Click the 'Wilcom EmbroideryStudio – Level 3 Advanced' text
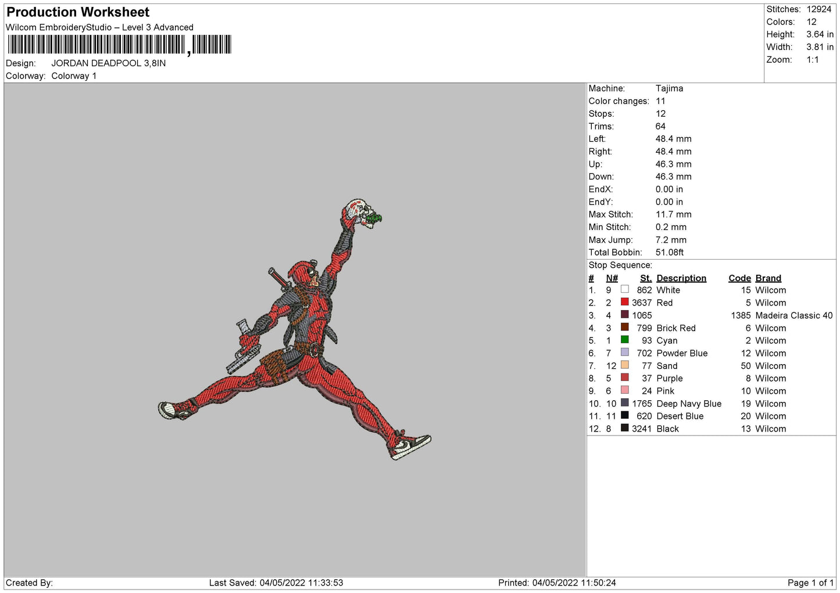The height and width of the screenshot is (593, 840). tap(99, 27)
